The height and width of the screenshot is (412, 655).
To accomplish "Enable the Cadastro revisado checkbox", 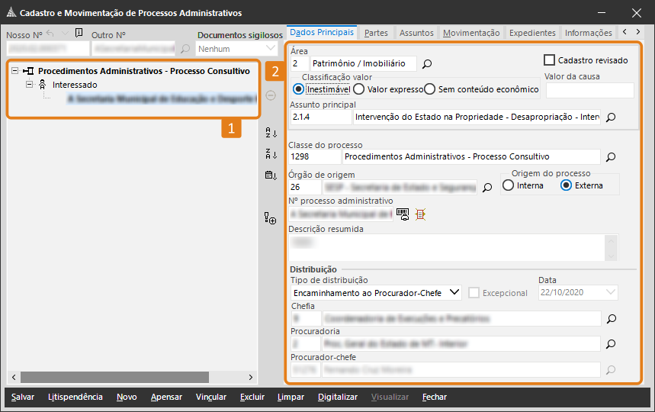I will click(x=549, y=60).
